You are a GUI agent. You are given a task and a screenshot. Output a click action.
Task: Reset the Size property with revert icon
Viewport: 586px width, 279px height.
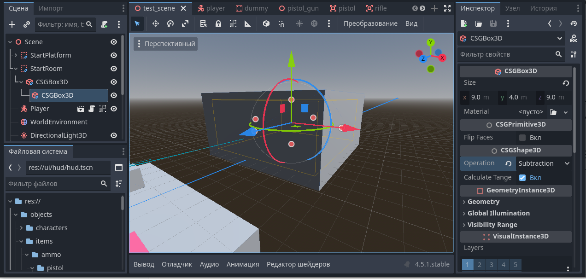tap(566, 83)
